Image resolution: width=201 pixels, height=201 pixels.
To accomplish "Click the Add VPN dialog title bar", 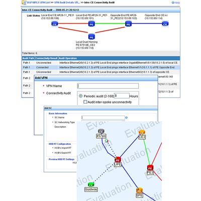I will point(96,78).
